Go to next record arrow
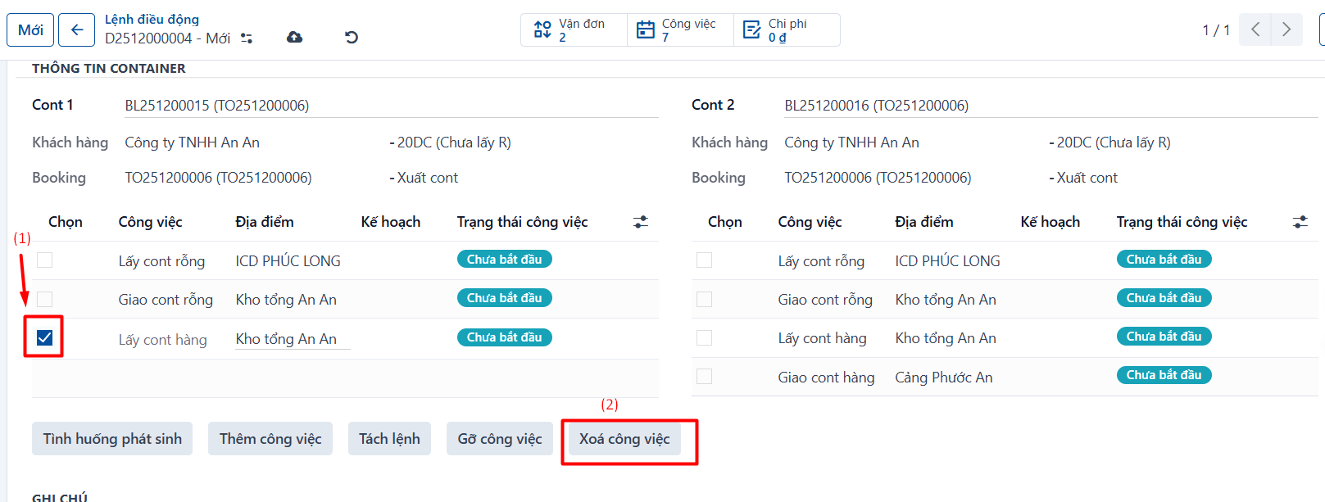Screen dimensions: 1325x502 [x=1286, y=30]
